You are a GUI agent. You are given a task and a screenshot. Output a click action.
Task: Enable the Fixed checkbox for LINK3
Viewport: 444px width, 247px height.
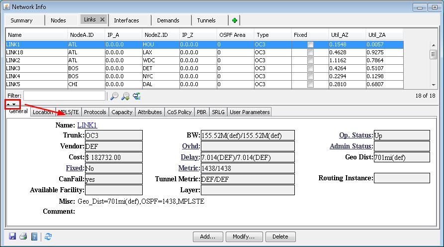[310, 68]
